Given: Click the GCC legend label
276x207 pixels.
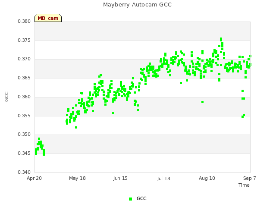Looking at the screenshot, I should (x=141, y=198).
